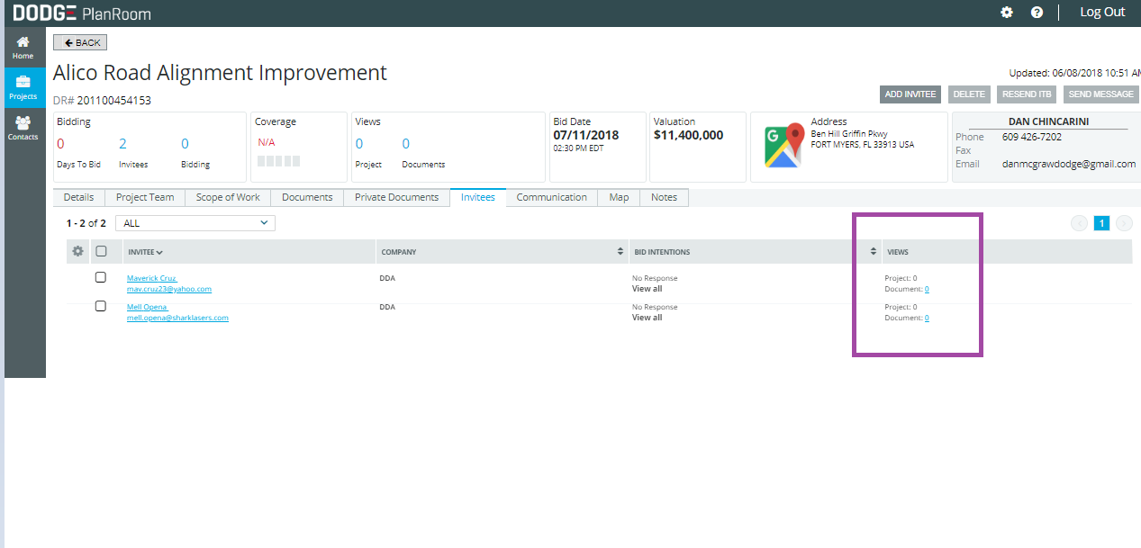Click the Add Invitee button
Image resolution: width=1141 pixels, height=548 pixels.
(x=910, y=94)
